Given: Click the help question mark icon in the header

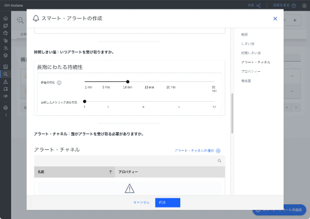Looking at the screenshot, I should (294, 6).
